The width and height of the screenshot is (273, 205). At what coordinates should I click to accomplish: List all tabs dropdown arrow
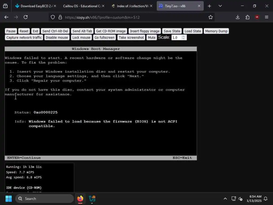click(x=220, y=6)
